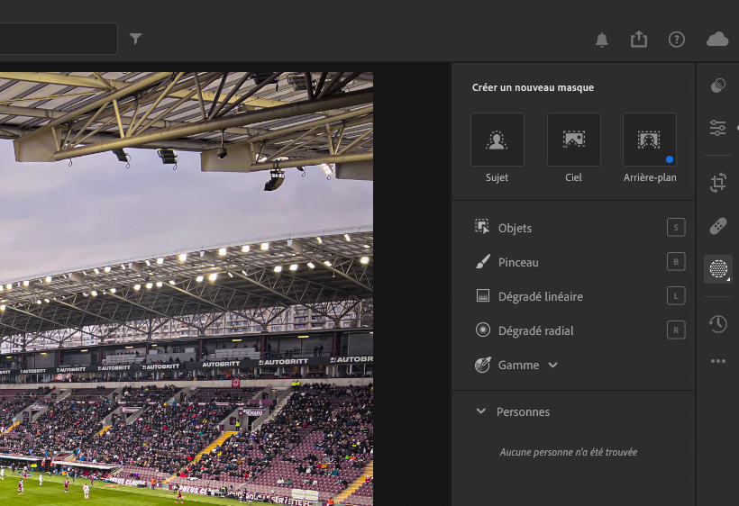Click the share export icon
Screen dimensions: 739x506
pos(639,39)
